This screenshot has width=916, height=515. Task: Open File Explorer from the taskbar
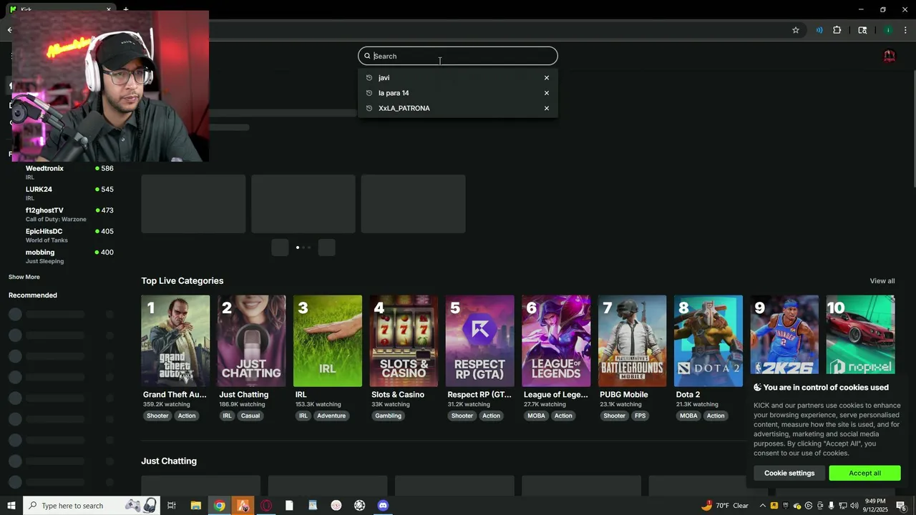pos(195,506)
